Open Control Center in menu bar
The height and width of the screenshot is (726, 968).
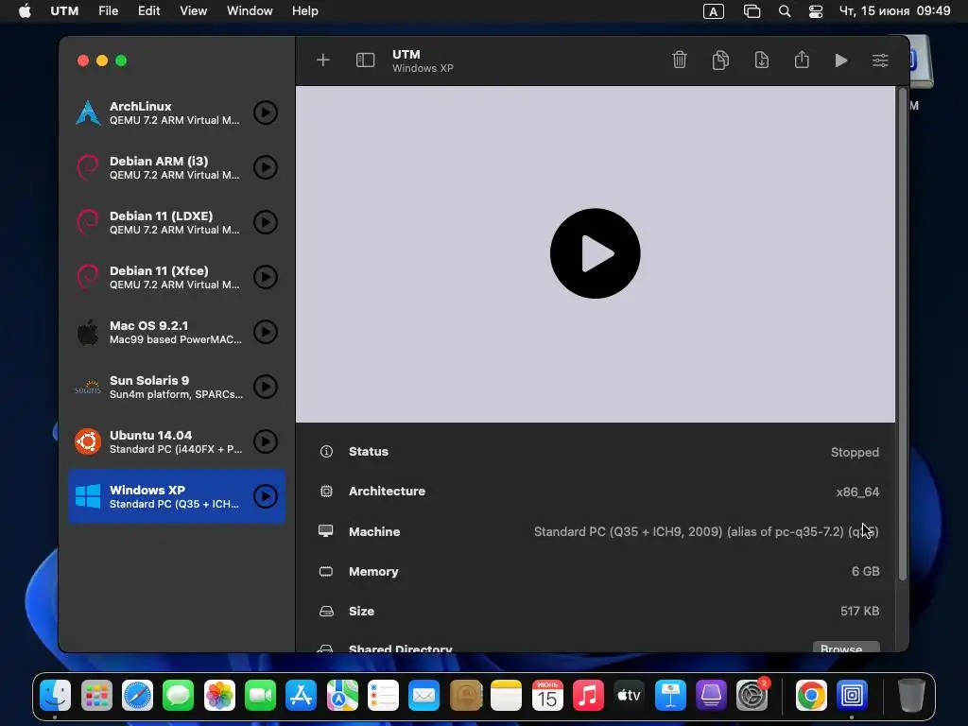816,11
